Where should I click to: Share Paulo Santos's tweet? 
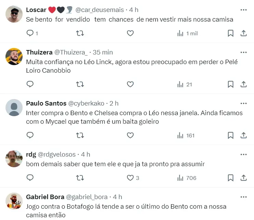244,135
